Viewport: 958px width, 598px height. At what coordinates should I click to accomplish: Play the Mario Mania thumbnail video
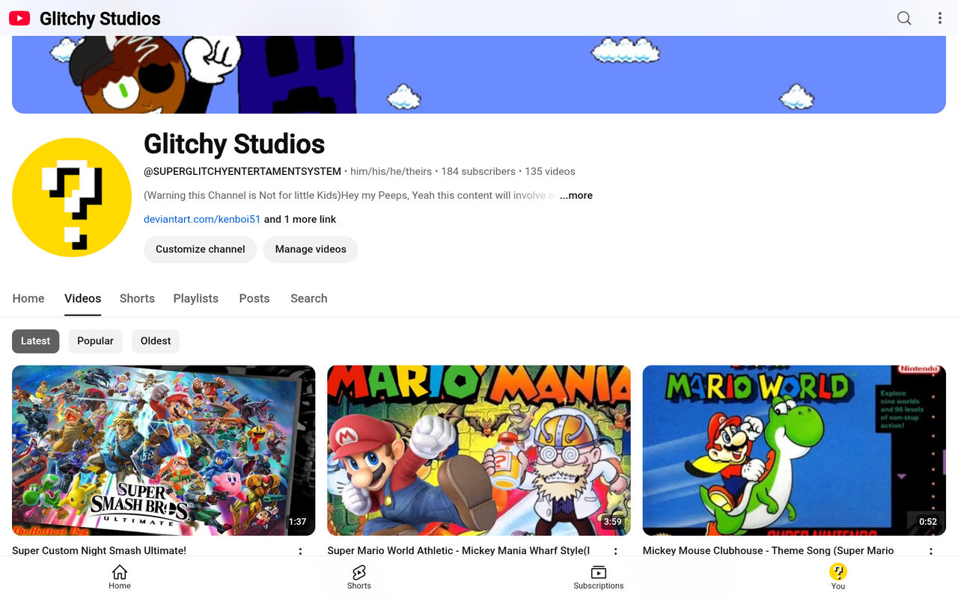479,450
